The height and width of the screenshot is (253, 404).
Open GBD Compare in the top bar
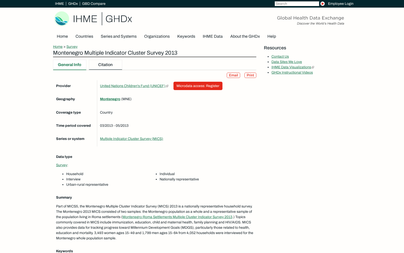coord(94,4)
